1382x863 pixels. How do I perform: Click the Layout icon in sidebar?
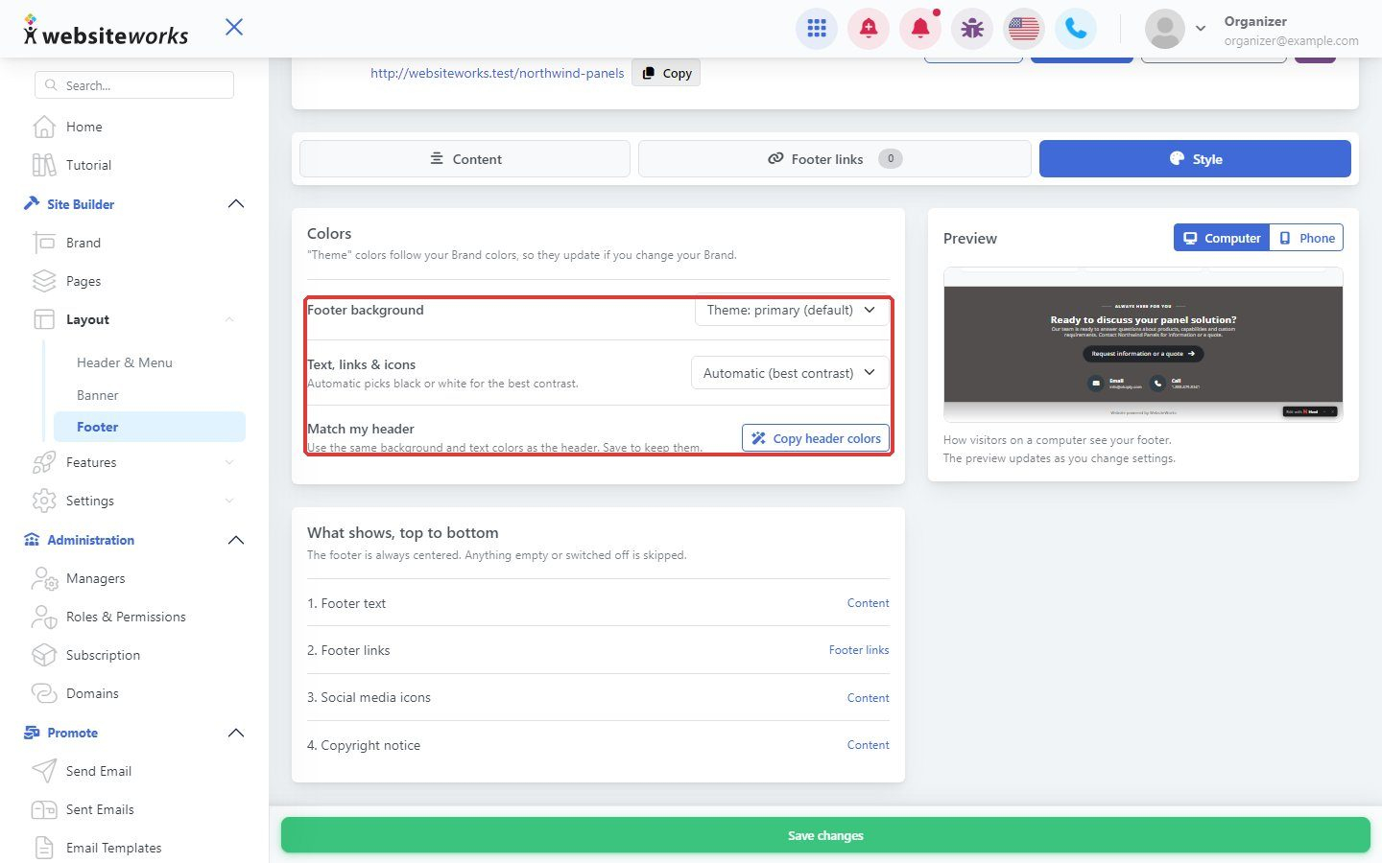click(x=44, y=319)
